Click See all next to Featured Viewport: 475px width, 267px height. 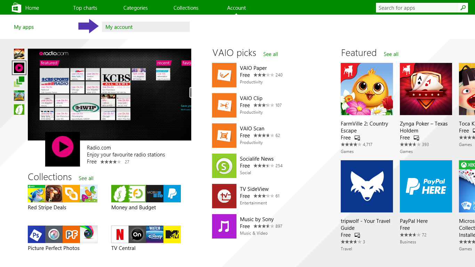(391, 54)
